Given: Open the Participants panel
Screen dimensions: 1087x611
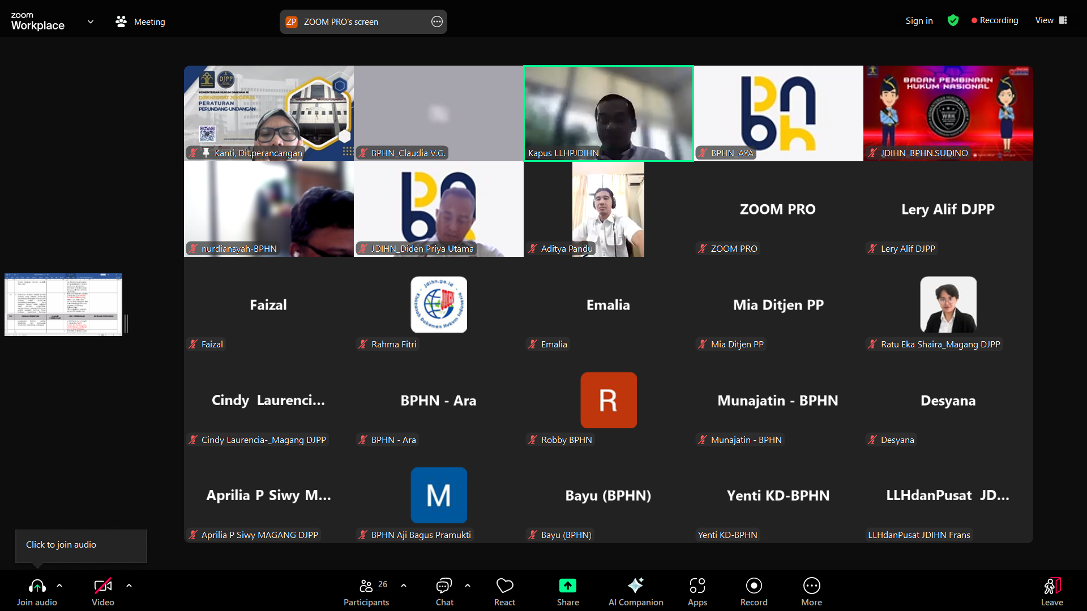Looking at the screenshot, I should coord(366,592).
